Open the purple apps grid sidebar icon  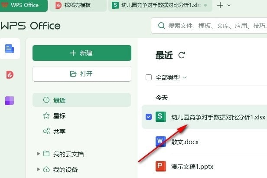[10, 100]
